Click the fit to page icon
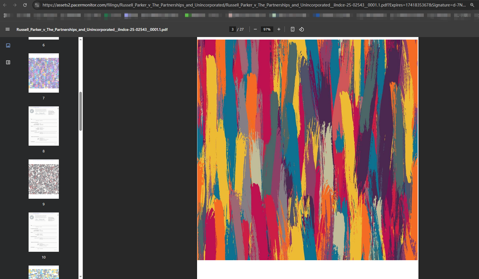The height and width of the screenshot is (279, 479). [x=292, y=29]
